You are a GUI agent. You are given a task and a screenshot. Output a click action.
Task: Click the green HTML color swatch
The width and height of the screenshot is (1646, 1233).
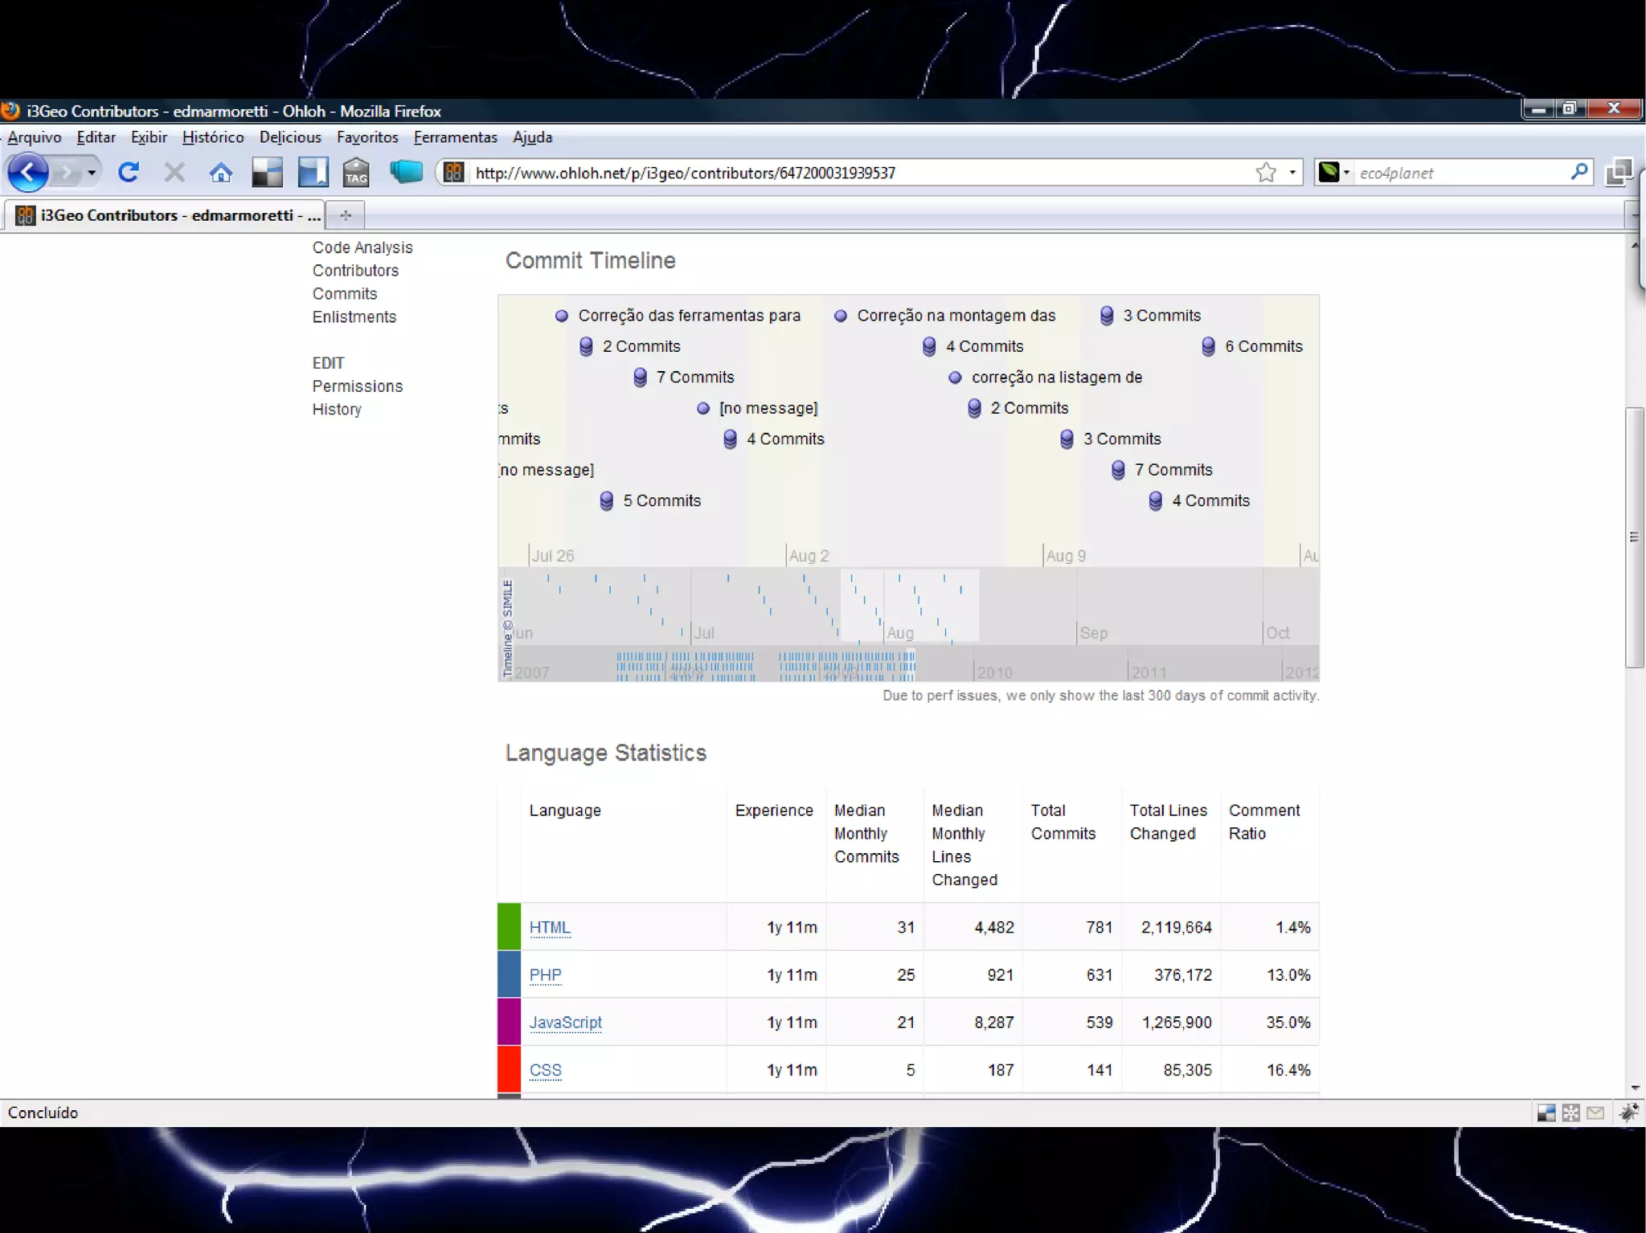(x=509, y=926)
